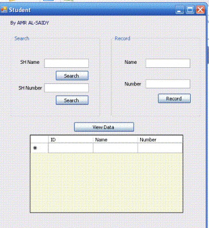Click the Student window form icon
Screen dimensions: 209x228
pos(4,10)
